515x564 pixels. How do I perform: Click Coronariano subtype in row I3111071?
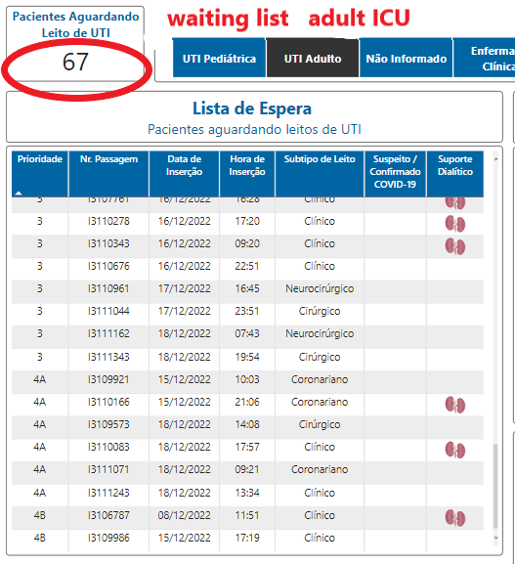point(320,469)
